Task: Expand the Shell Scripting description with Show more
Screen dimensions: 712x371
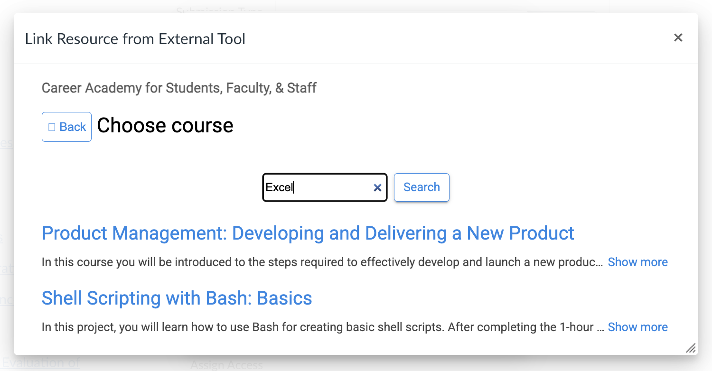Action: click(x=637, y=327)
